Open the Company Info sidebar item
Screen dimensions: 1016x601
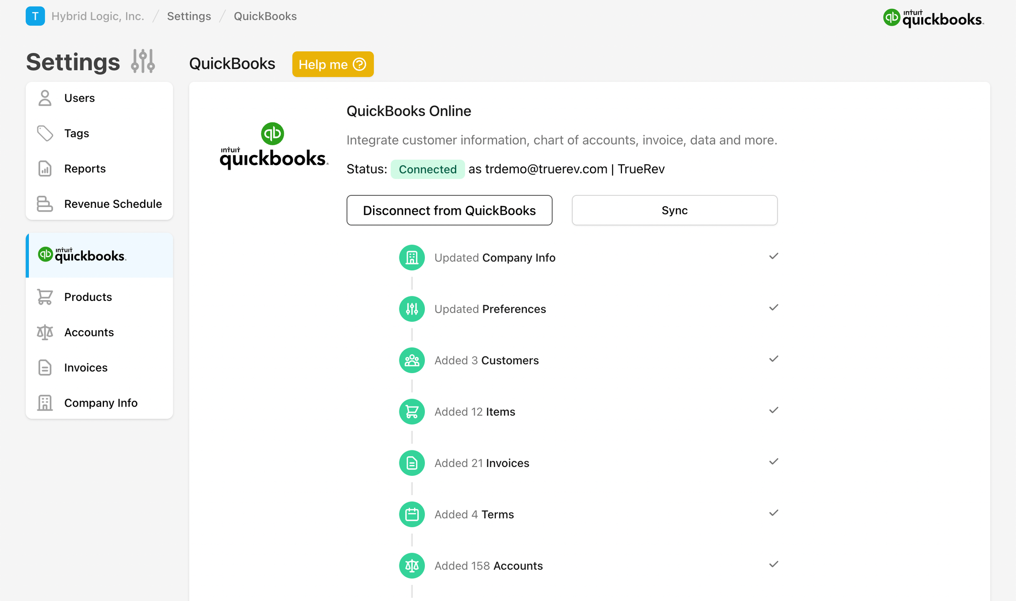pyautogui.click(x=101, y=403)
